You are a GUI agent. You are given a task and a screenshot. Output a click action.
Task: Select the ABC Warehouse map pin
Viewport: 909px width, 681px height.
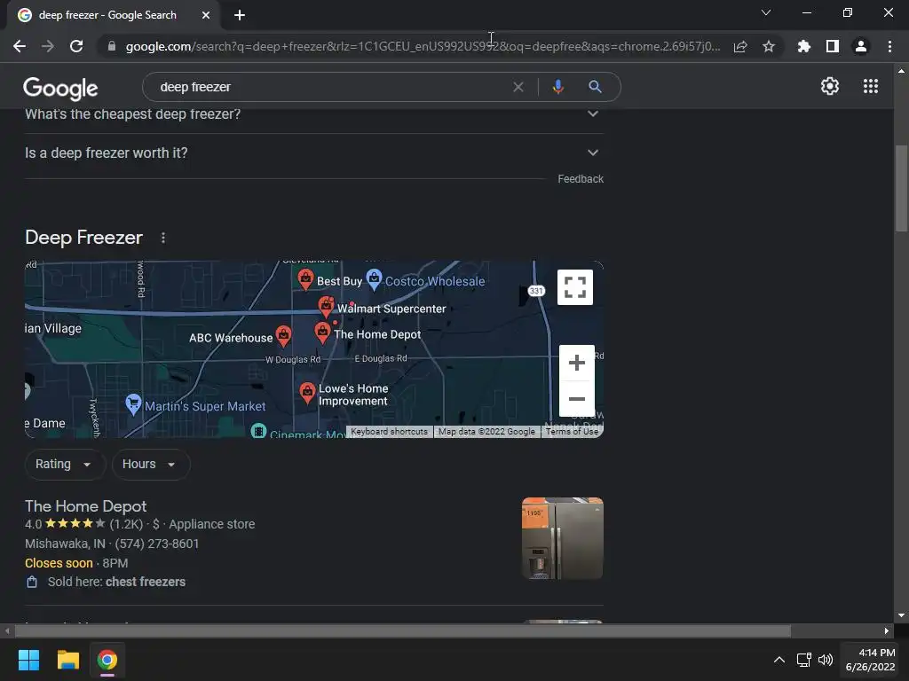[283, 335]
